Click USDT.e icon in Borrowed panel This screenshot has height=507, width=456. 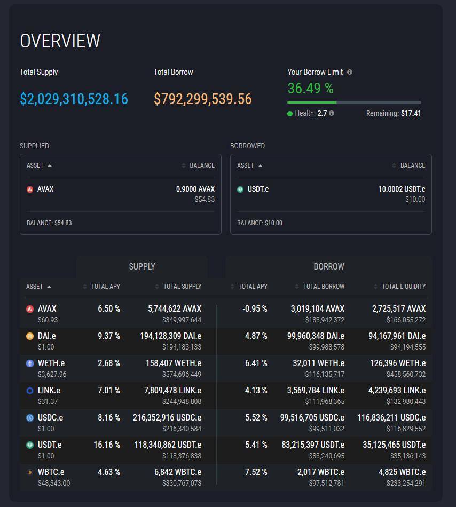[240, 189]
